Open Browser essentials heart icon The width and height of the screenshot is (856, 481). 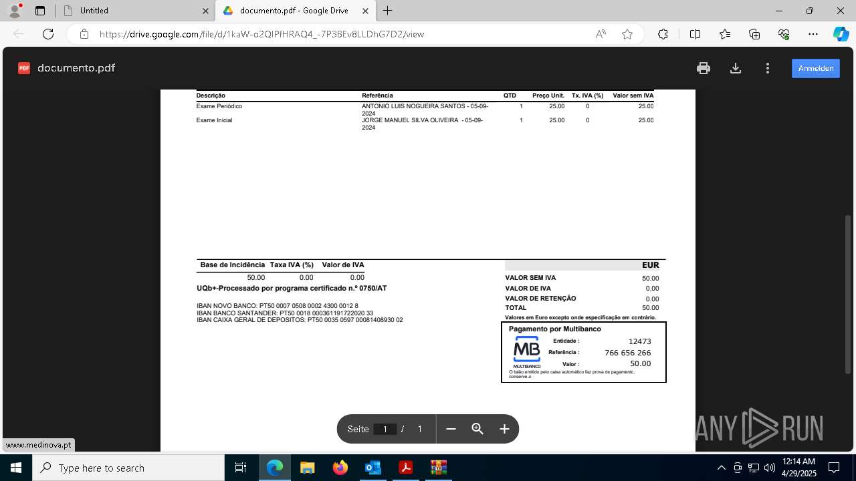click(784, 34)
